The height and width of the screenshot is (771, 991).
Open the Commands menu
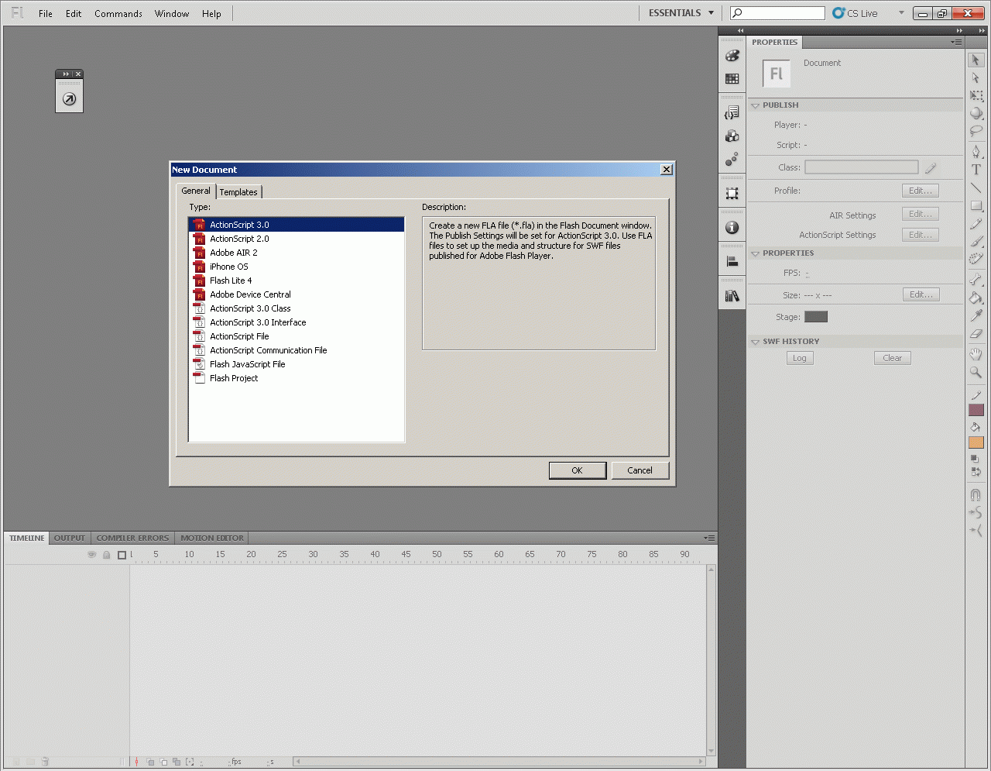[118, 14]
